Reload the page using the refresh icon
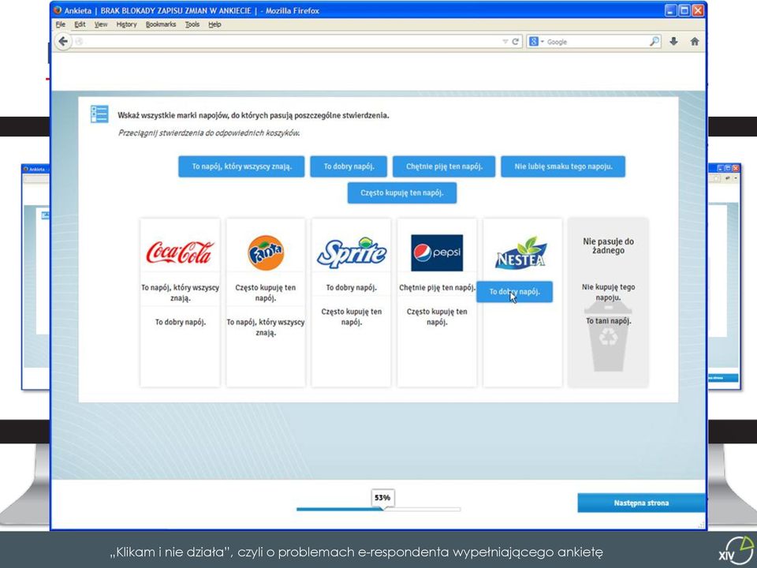Screen dimensions: 757x568 pyautogui.click(x=515, y=42)
